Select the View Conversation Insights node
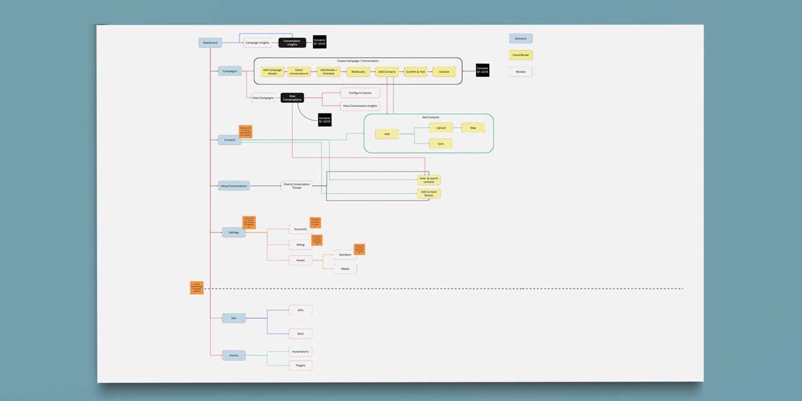 [360, 106]
